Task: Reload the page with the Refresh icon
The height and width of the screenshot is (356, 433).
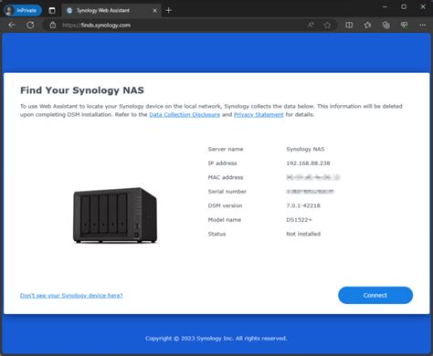Action: (x=30, y=25)
